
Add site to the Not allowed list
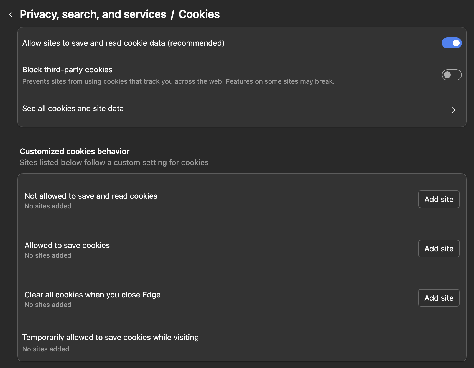(439, 199)
